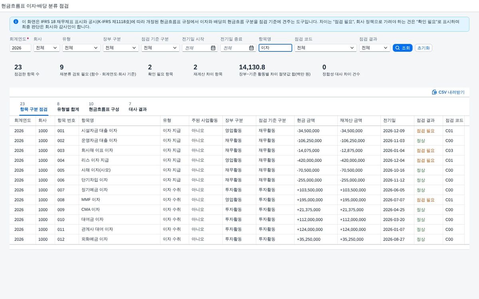Open calendar picker for 전기일 시작

pos(213,48)
